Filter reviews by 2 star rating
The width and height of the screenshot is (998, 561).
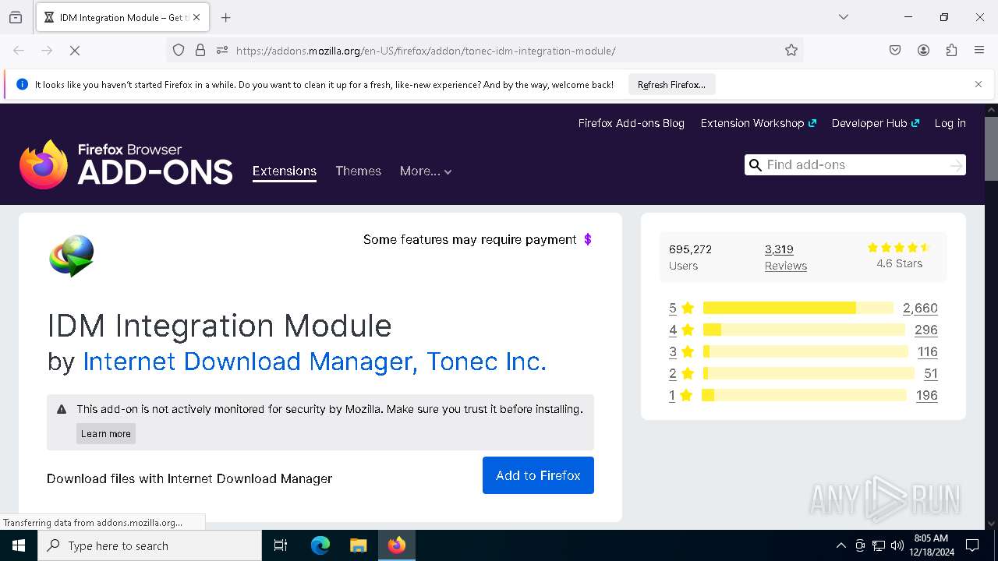(x=681, y=373)
